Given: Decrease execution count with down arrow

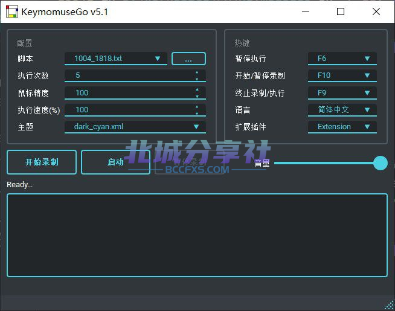Looking at the screenshot, I should [x=197, y=79].
